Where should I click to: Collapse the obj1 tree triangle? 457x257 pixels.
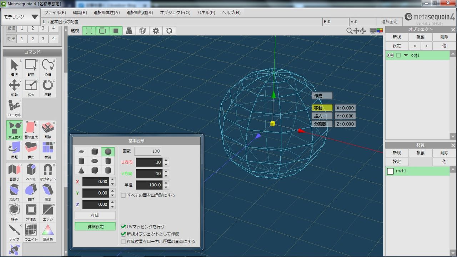[406, 55]
